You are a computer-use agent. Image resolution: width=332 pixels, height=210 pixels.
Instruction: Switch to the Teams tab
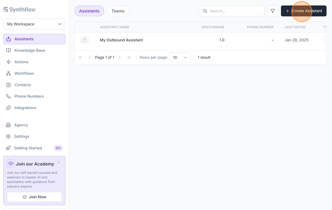(x=118, y=11)
